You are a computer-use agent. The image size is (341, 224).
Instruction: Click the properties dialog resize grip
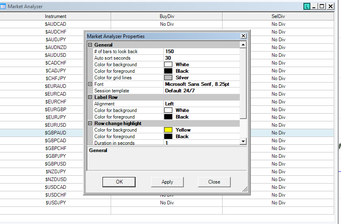click(x=245, y=189)
